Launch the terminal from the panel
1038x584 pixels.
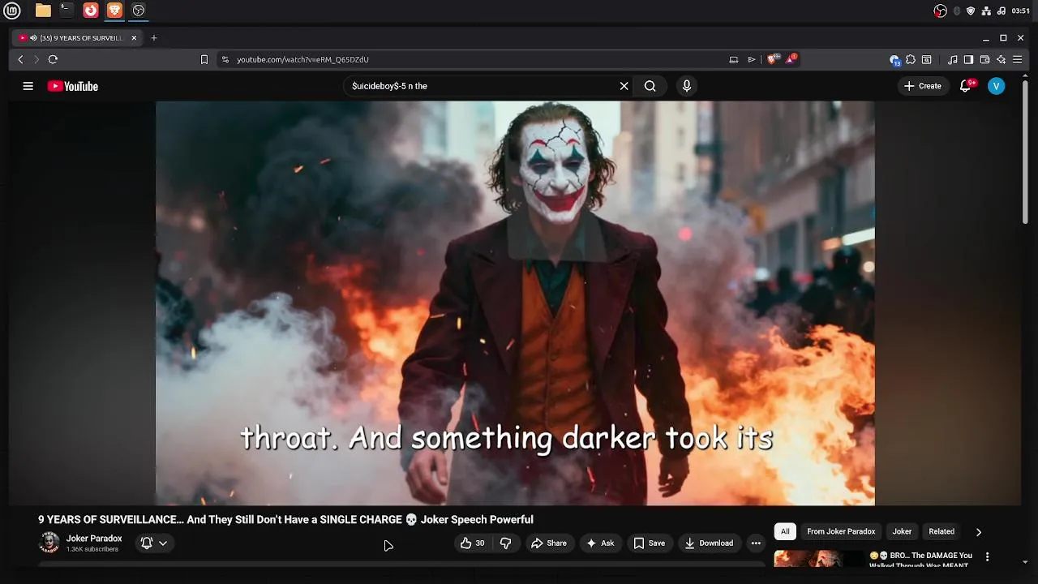(67, 11)
